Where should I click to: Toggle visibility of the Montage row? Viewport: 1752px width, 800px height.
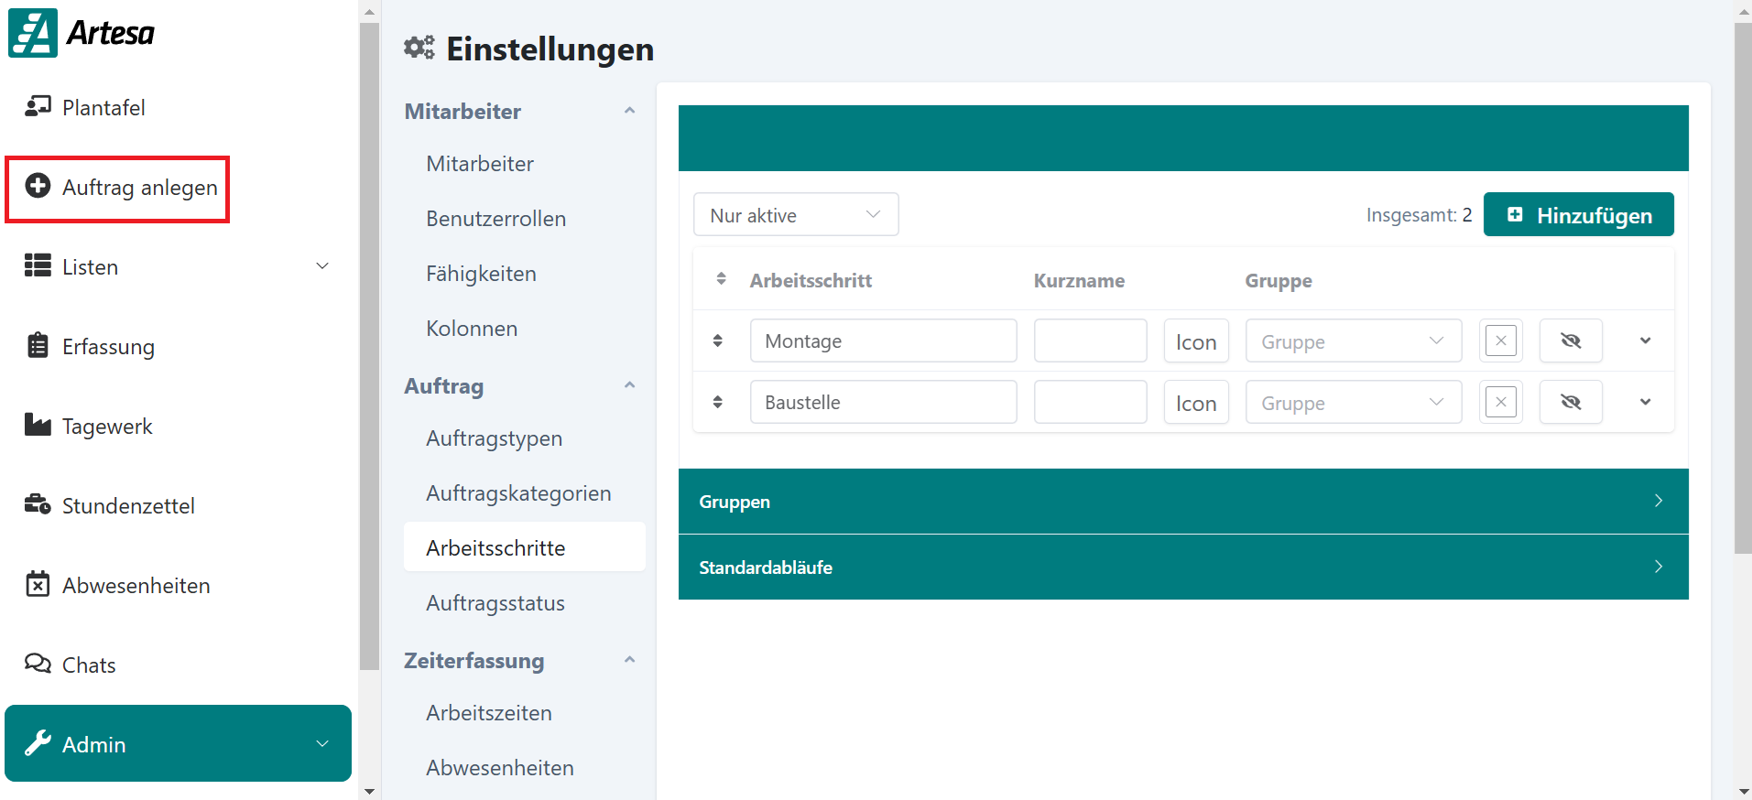(x=1570, y=341)
